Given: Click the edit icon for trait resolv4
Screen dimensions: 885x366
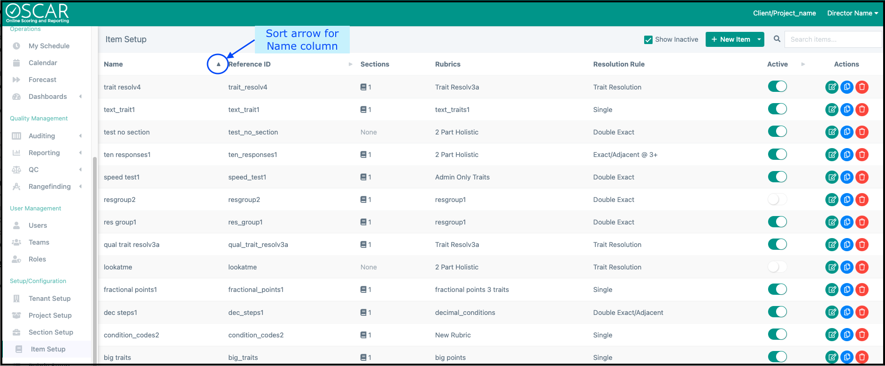Looking at the screenshot, I should pos(831,87).
